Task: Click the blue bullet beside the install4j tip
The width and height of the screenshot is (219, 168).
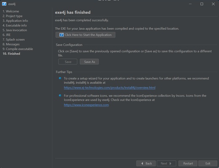Action: click(60, 78)
